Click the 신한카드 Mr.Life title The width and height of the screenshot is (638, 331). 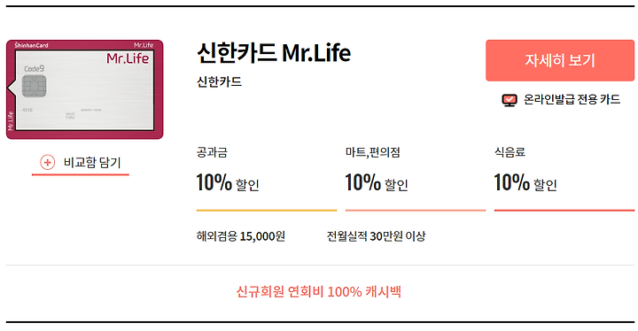pos(274,53)
